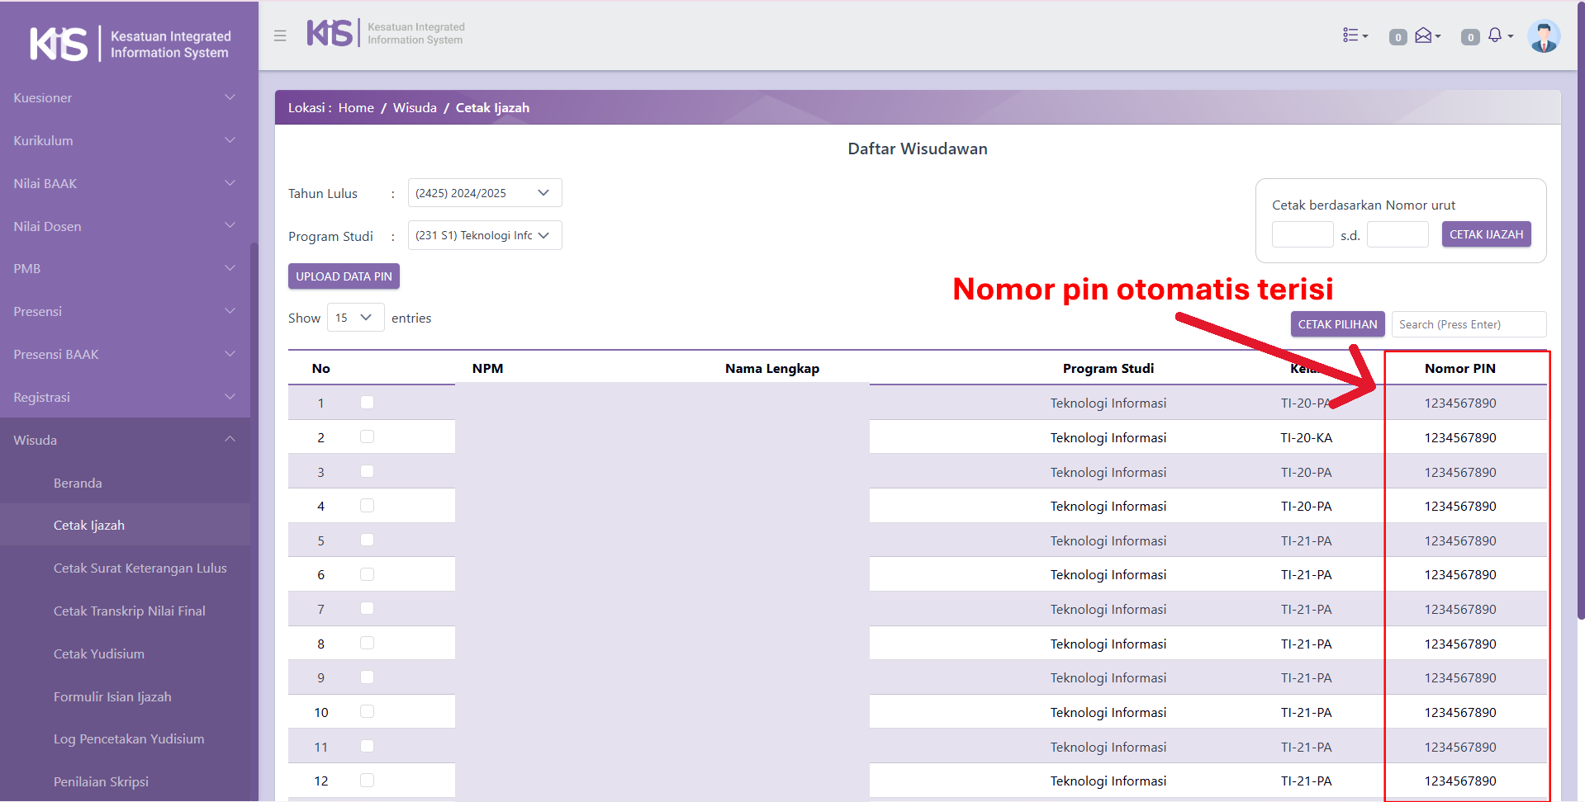Click the hamburger menu icon
This screenshot has width=1585, height=802.
(x=280, y=35)
